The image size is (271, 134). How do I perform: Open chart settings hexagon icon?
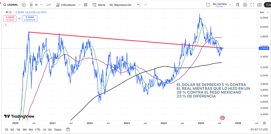click(x=245, y=5)
